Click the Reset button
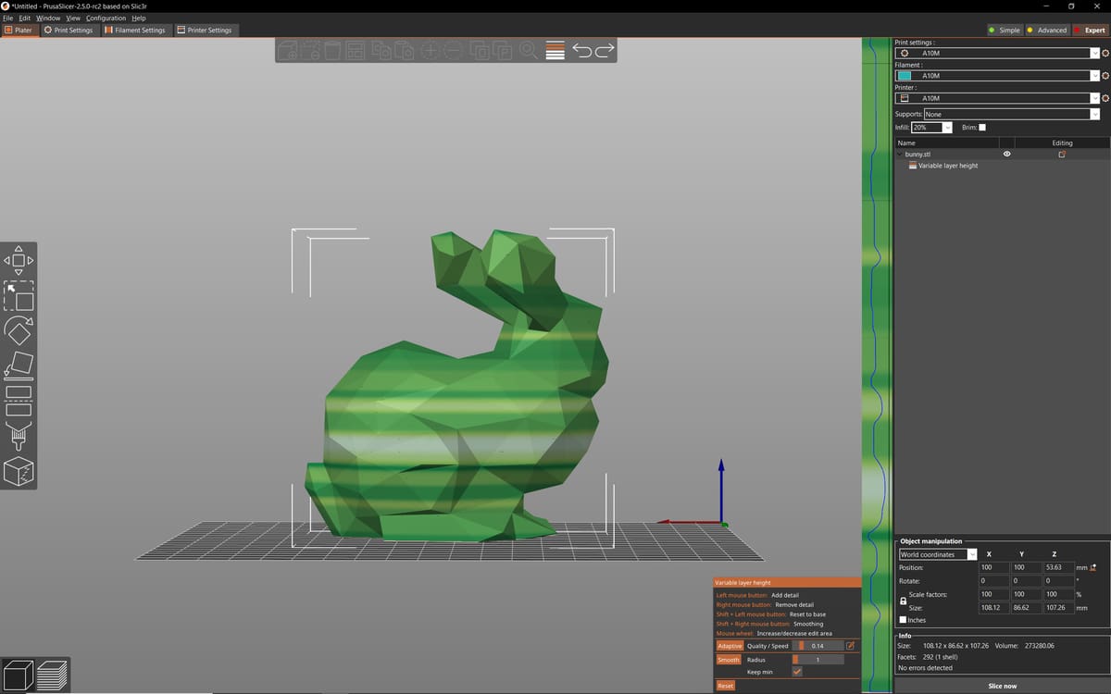Screen dimensions: 1111x694 (x=726, y=686)
